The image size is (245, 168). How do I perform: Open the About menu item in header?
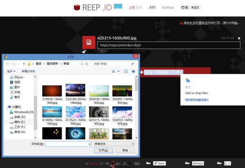[x=152, y=7]
